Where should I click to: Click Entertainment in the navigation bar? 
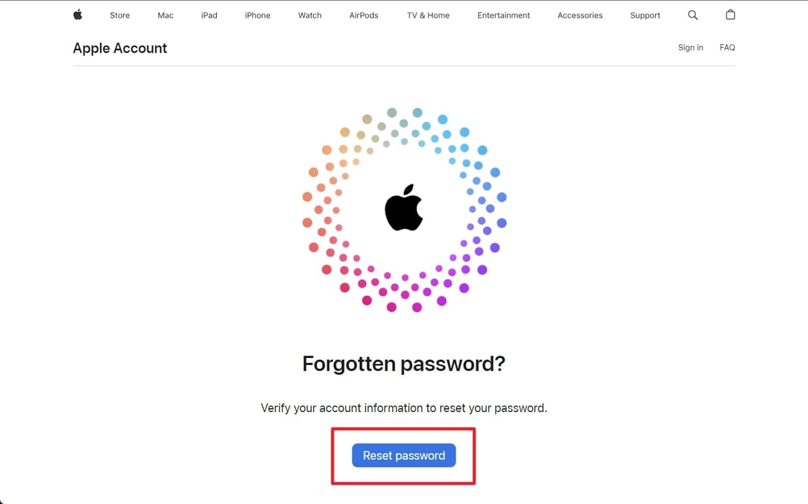click(x=503, y=16)
